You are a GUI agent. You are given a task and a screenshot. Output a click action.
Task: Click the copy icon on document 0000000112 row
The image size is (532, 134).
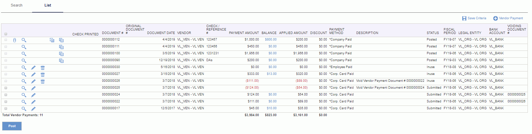(52, 40)
